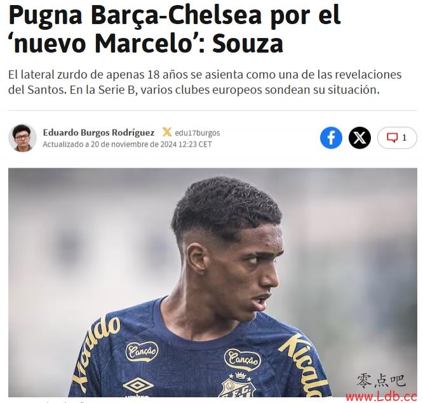This screenshot has height=403, width=423.
Task: Click the www.Ldb.cc watermark URL
Action: [x=381, y=397]
